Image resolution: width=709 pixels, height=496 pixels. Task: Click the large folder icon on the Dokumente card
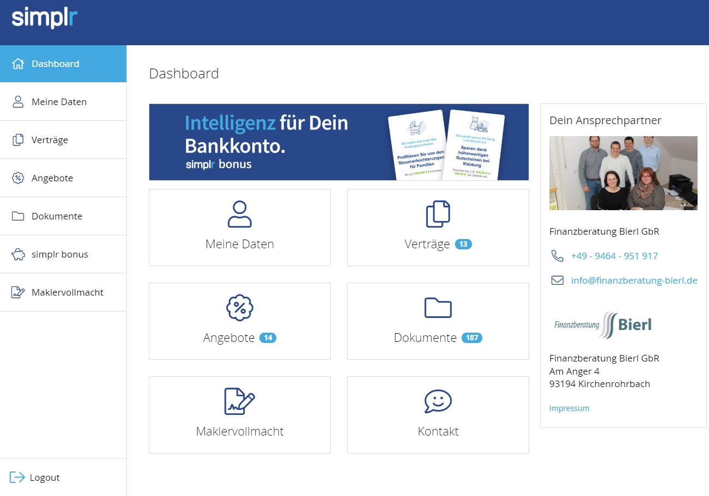(438, 308)
